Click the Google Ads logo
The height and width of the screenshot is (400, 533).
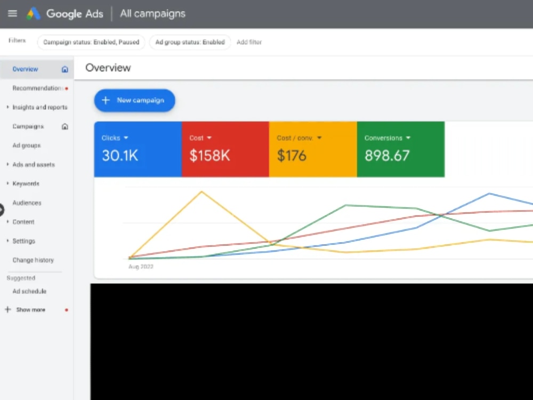(33, 14)
